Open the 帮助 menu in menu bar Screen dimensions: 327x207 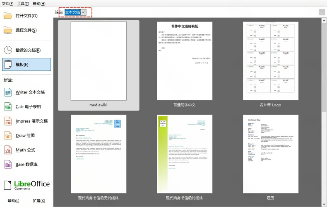[x=39, y=4]
